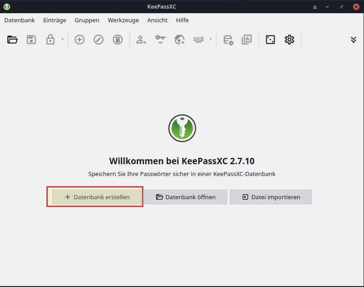
Task: Open application settings gear icon
Action: coord(289,40)
